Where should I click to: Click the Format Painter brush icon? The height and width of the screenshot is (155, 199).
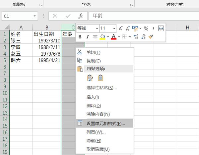151,37
